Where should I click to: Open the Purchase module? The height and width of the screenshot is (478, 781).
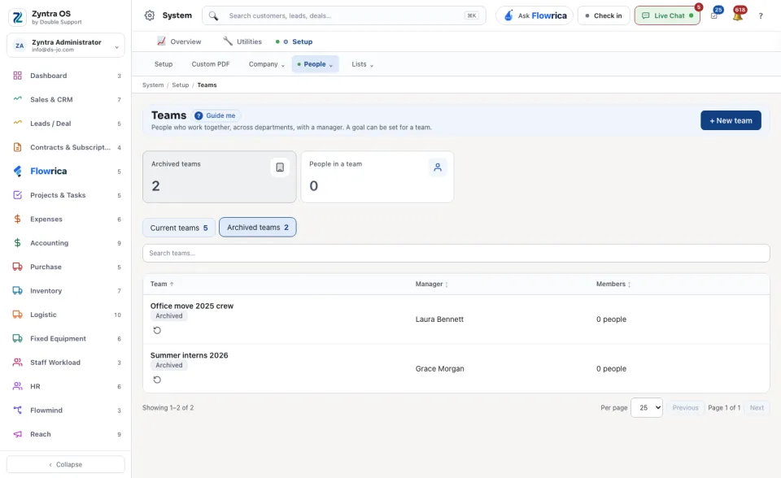tap(66, 267)
